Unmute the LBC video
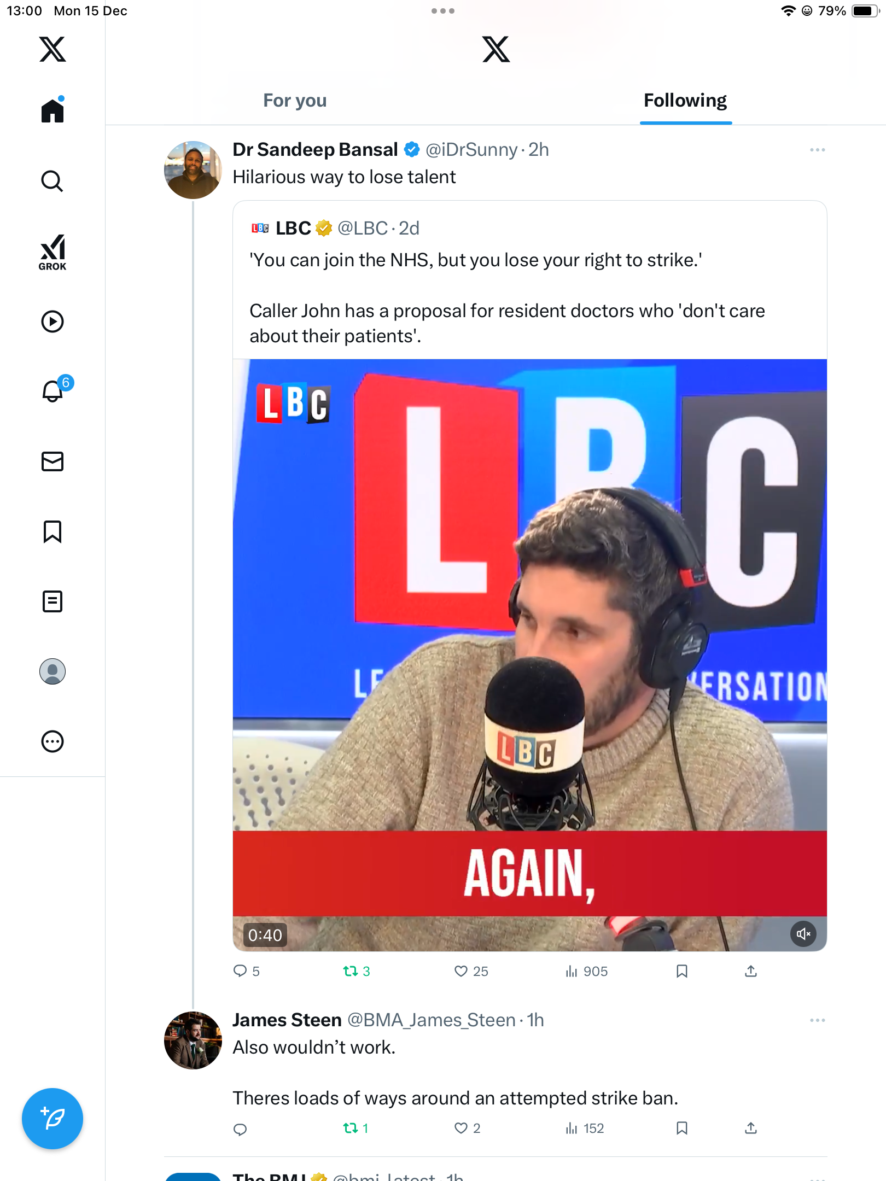The image size is (886, 1181). tap(803, 934)
